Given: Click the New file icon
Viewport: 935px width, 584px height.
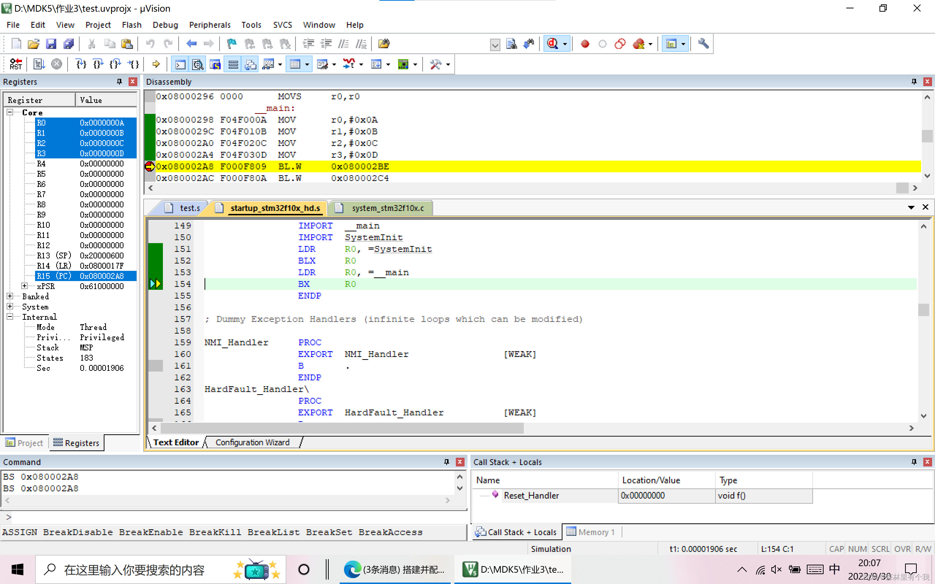Looking at the screenshot, I should [16, 44].
